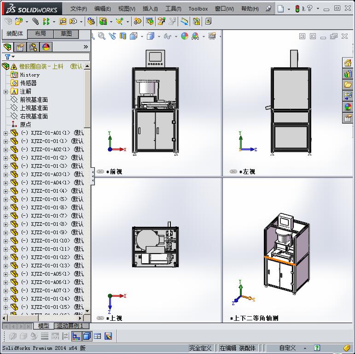Toggle link icon beside *上视 label
Screen dimensions: 355x354
[100, 318]
